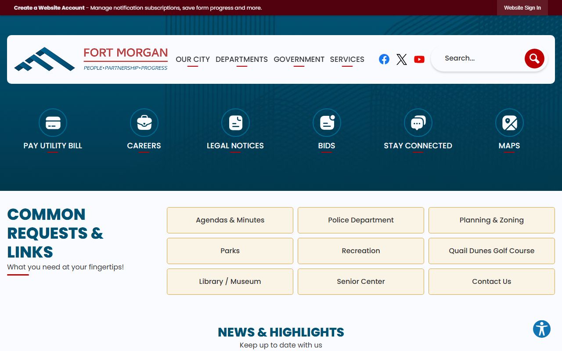
Task: Click the Pay Utility Bill text label
Action: (x=53, y=146)
